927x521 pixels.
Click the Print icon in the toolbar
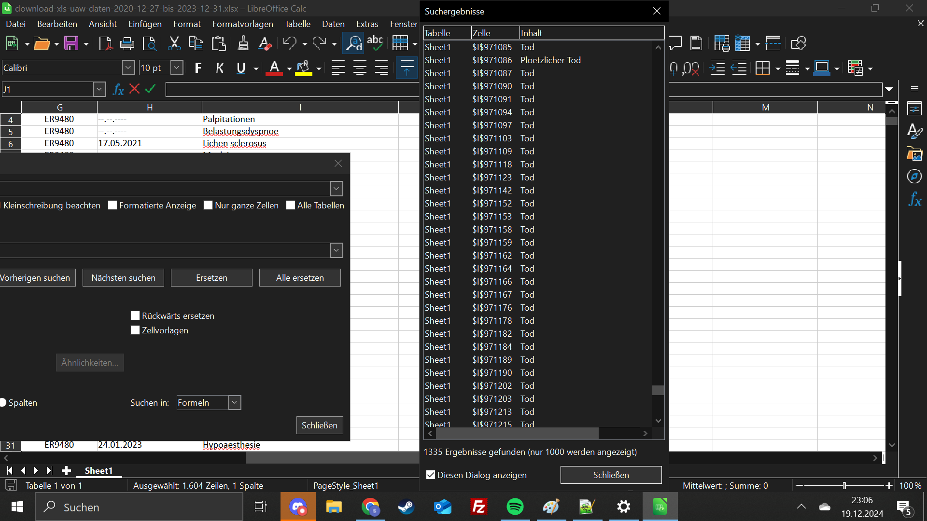pos(127,43)
